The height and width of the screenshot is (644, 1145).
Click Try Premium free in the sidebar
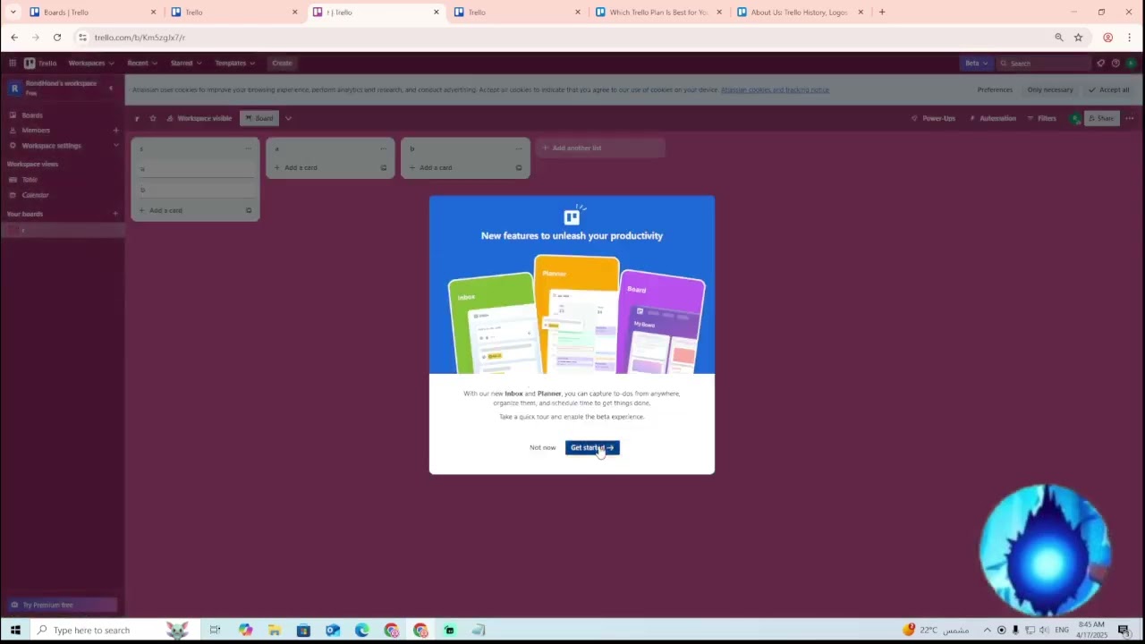click(61, 605)
